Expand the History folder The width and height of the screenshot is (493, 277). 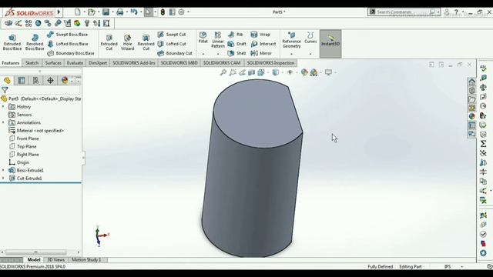coord(3,107)
